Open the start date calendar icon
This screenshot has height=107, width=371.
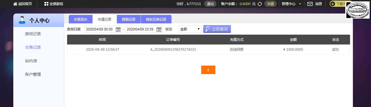point(118,29)
